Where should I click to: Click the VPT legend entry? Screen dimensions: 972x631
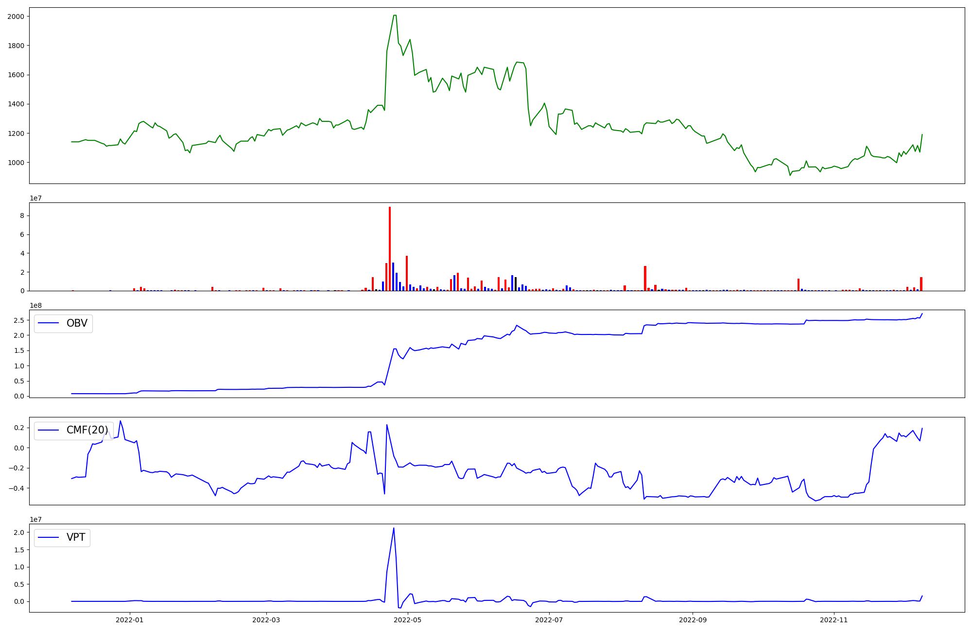point(62,537)
